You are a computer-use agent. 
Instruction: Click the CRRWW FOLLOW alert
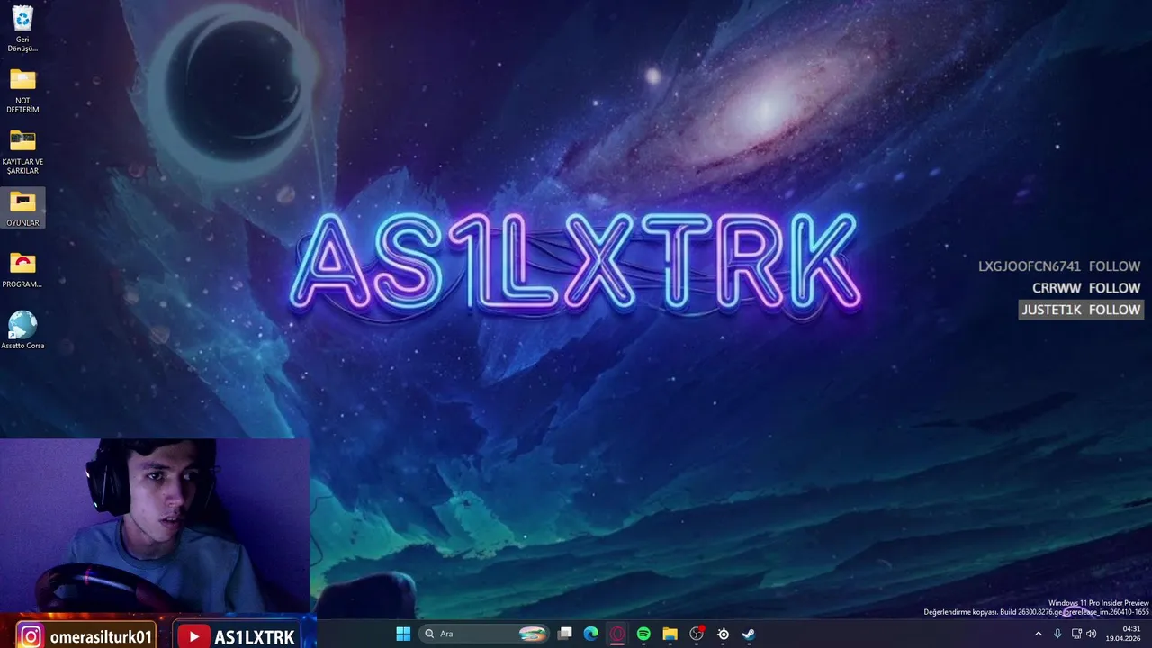coord(1086,288)
